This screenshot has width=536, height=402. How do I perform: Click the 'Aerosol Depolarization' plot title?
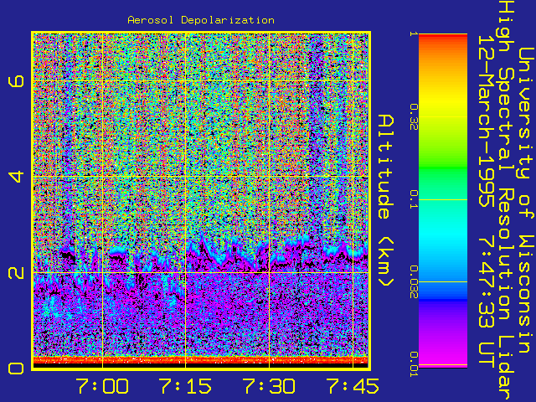201,20
